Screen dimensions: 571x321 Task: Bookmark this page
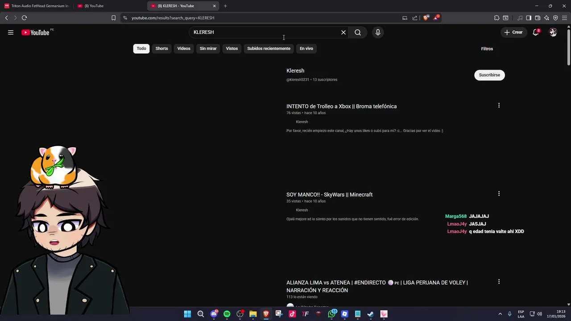pos(113,18)
